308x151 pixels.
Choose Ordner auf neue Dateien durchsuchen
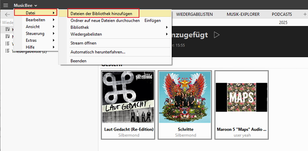(x=115, y=20)
